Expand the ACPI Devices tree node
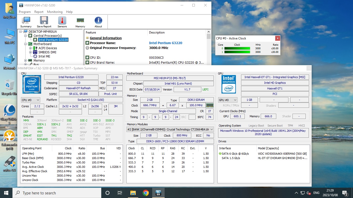Image resolution: width=353 pixels, height=198 pixels. 30,48
